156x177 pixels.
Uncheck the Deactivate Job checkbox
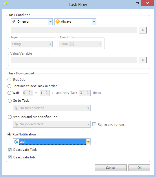pyautogui.click(x=10, y=157)
